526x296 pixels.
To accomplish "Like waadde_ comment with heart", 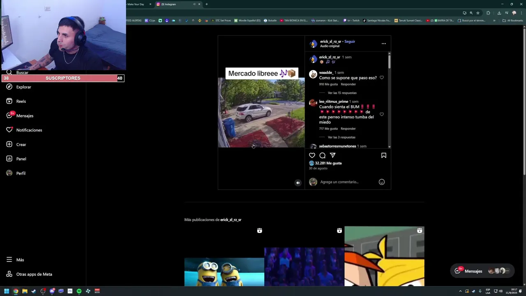I will click(381, 78).
